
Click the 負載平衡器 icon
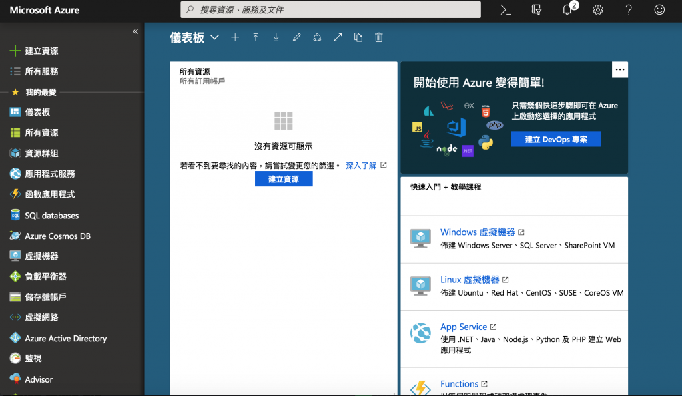tap(15, 276)
